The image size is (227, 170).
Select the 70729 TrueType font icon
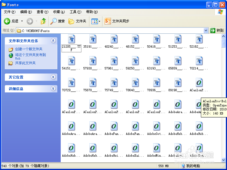point(72,83)
